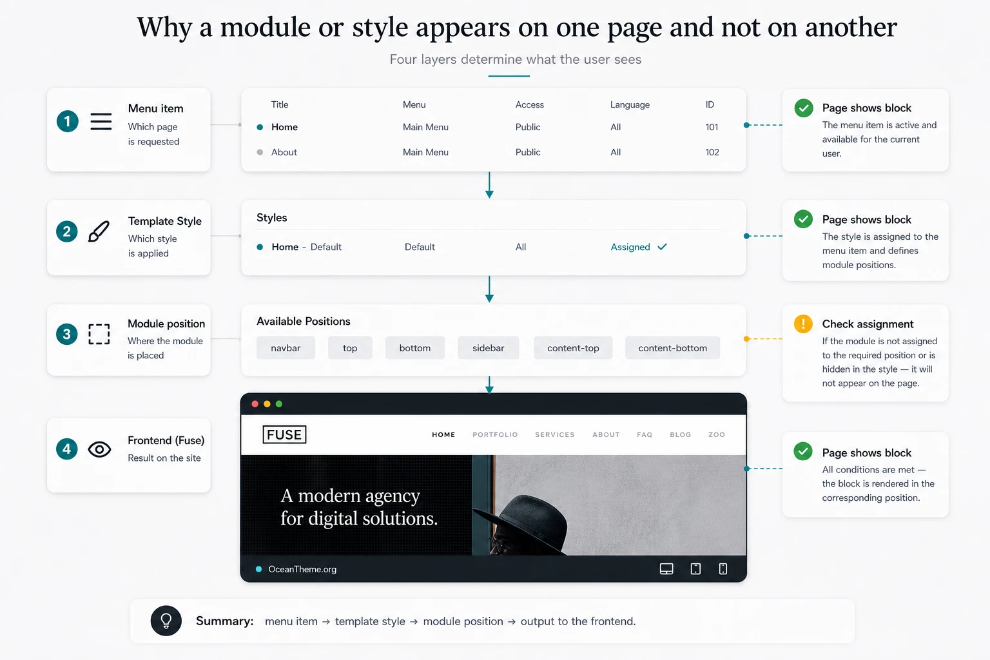Screen dimensions: 990x660
Task: Click the lightbulb icon in the Summary bar
Action: pos(166,621)
